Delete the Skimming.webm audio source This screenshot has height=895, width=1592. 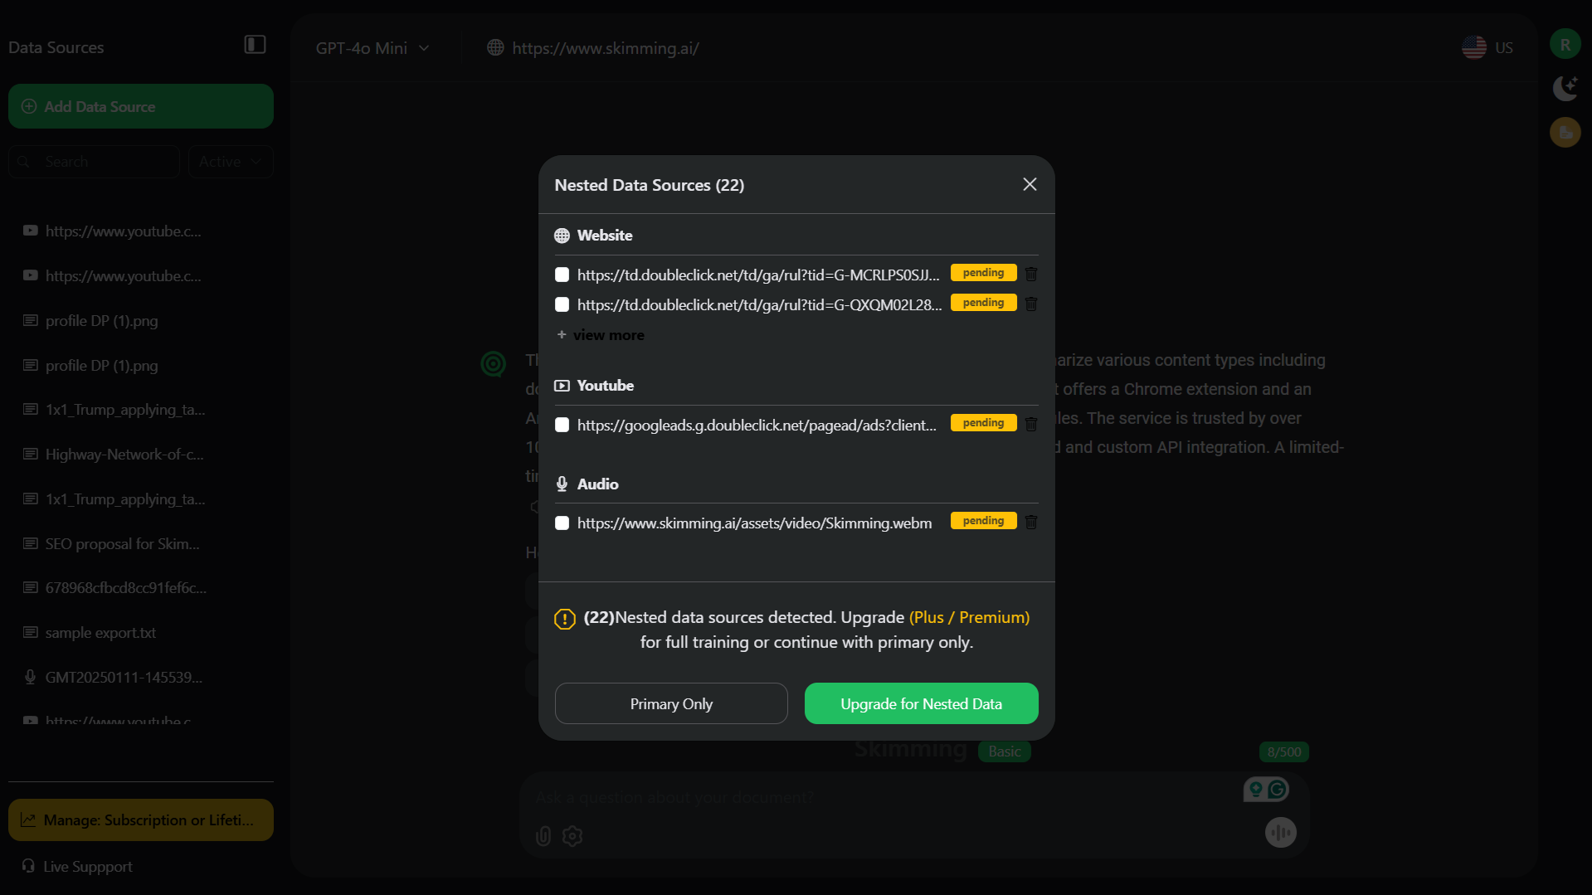pos(1031,522)
